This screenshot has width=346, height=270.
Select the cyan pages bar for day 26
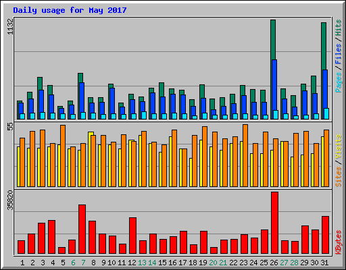click(276, 115)
